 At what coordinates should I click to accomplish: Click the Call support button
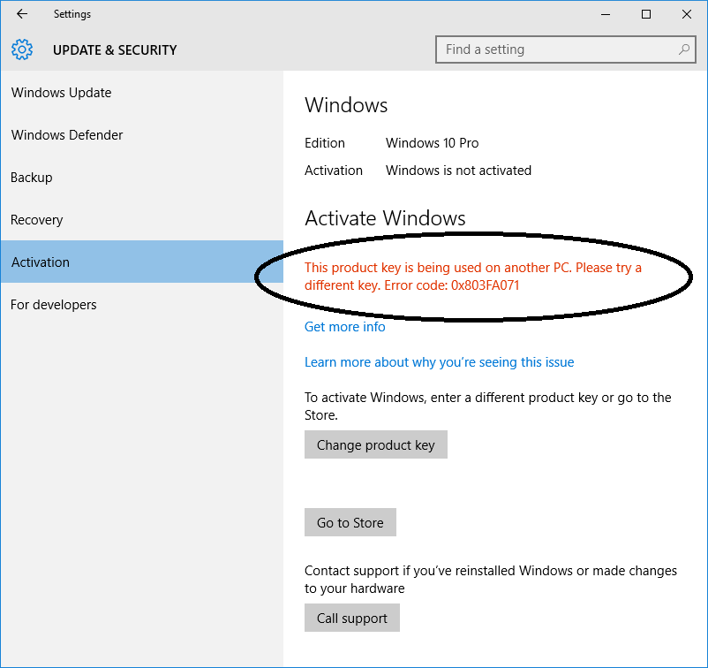351,618
